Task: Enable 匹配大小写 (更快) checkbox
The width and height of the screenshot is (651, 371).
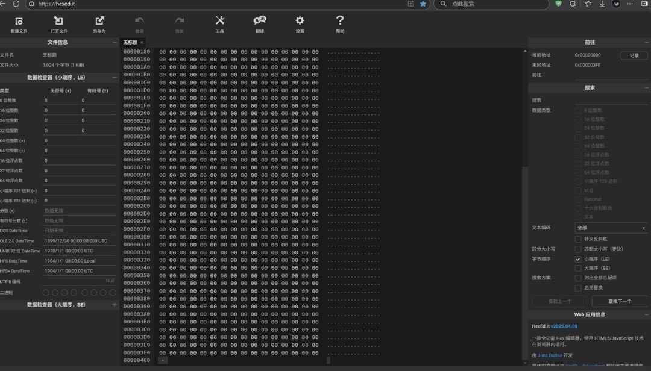Action: (578, 249)
